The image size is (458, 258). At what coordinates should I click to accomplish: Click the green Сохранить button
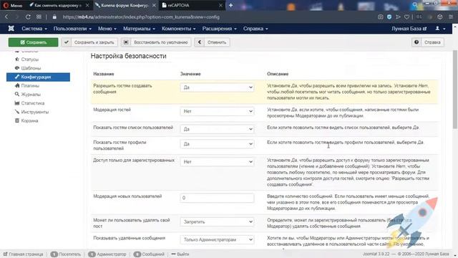(34, 42)
